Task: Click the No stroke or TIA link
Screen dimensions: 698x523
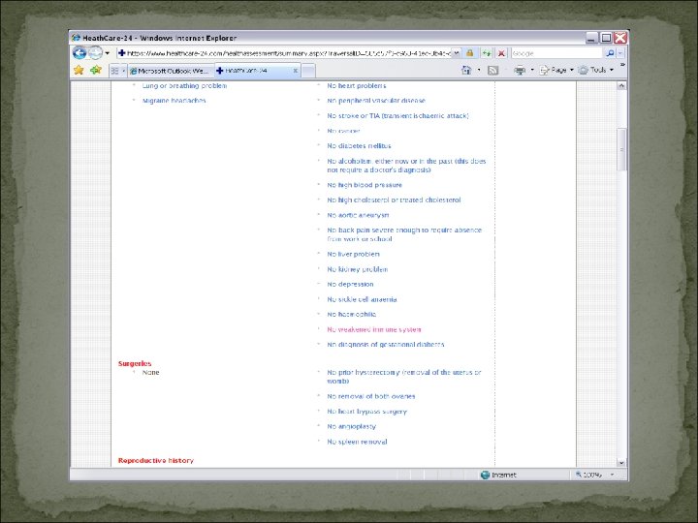Action: click(x=398, y=116)
